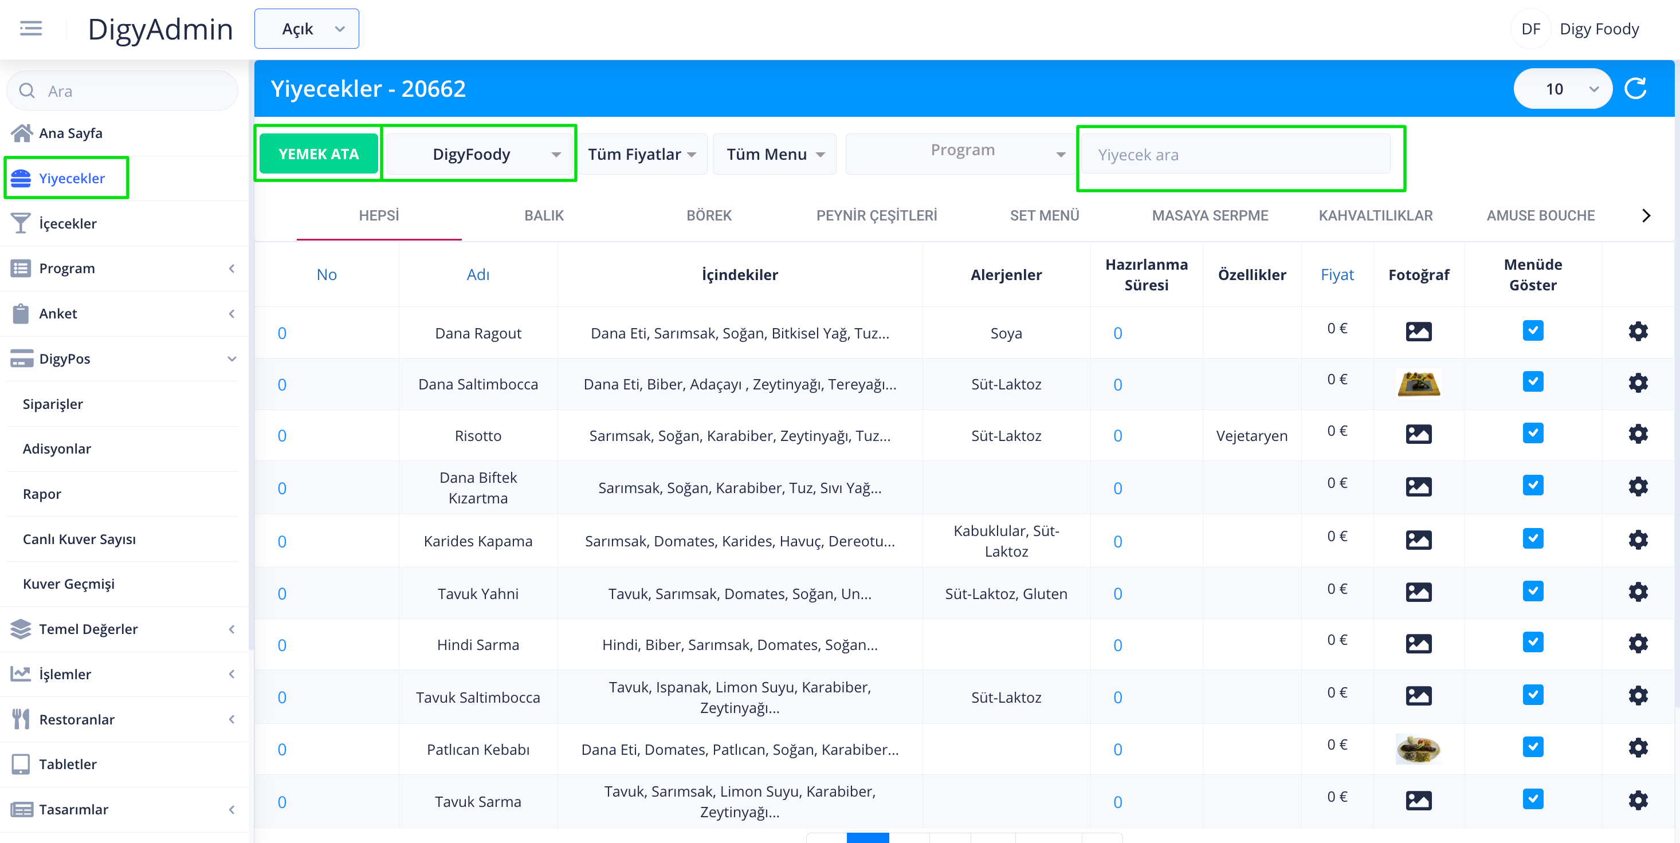Sort table by Fiyat column header
Screen dimensions: 1680x843
point(1337,275)
